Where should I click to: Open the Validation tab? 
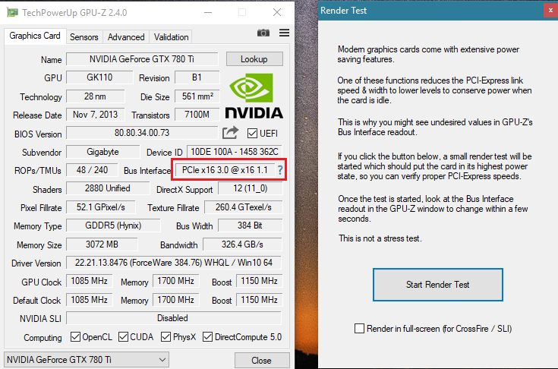point(171,37)
